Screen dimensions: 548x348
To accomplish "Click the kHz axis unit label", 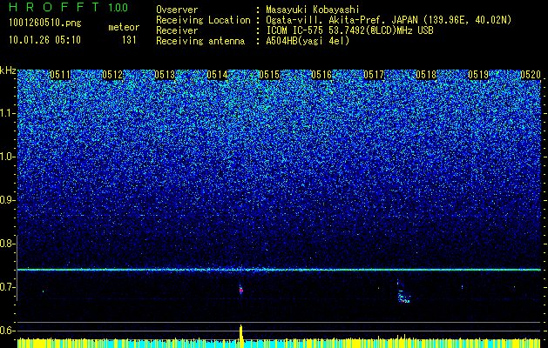I will pos(8,70).
